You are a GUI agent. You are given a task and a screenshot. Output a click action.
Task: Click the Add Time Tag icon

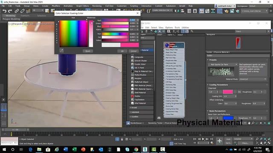pos(171,144)
